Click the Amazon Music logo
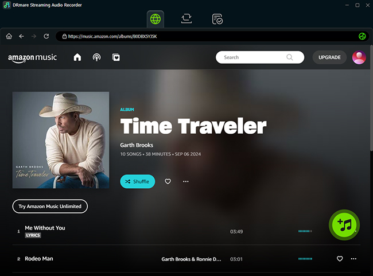373x276 pixels. click(32, 58)
